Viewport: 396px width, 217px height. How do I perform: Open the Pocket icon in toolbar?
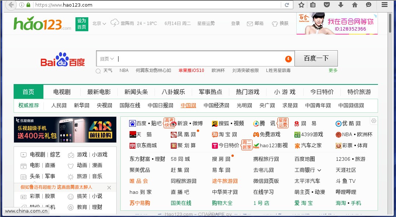pyautogui.click(x=327, y=5)
